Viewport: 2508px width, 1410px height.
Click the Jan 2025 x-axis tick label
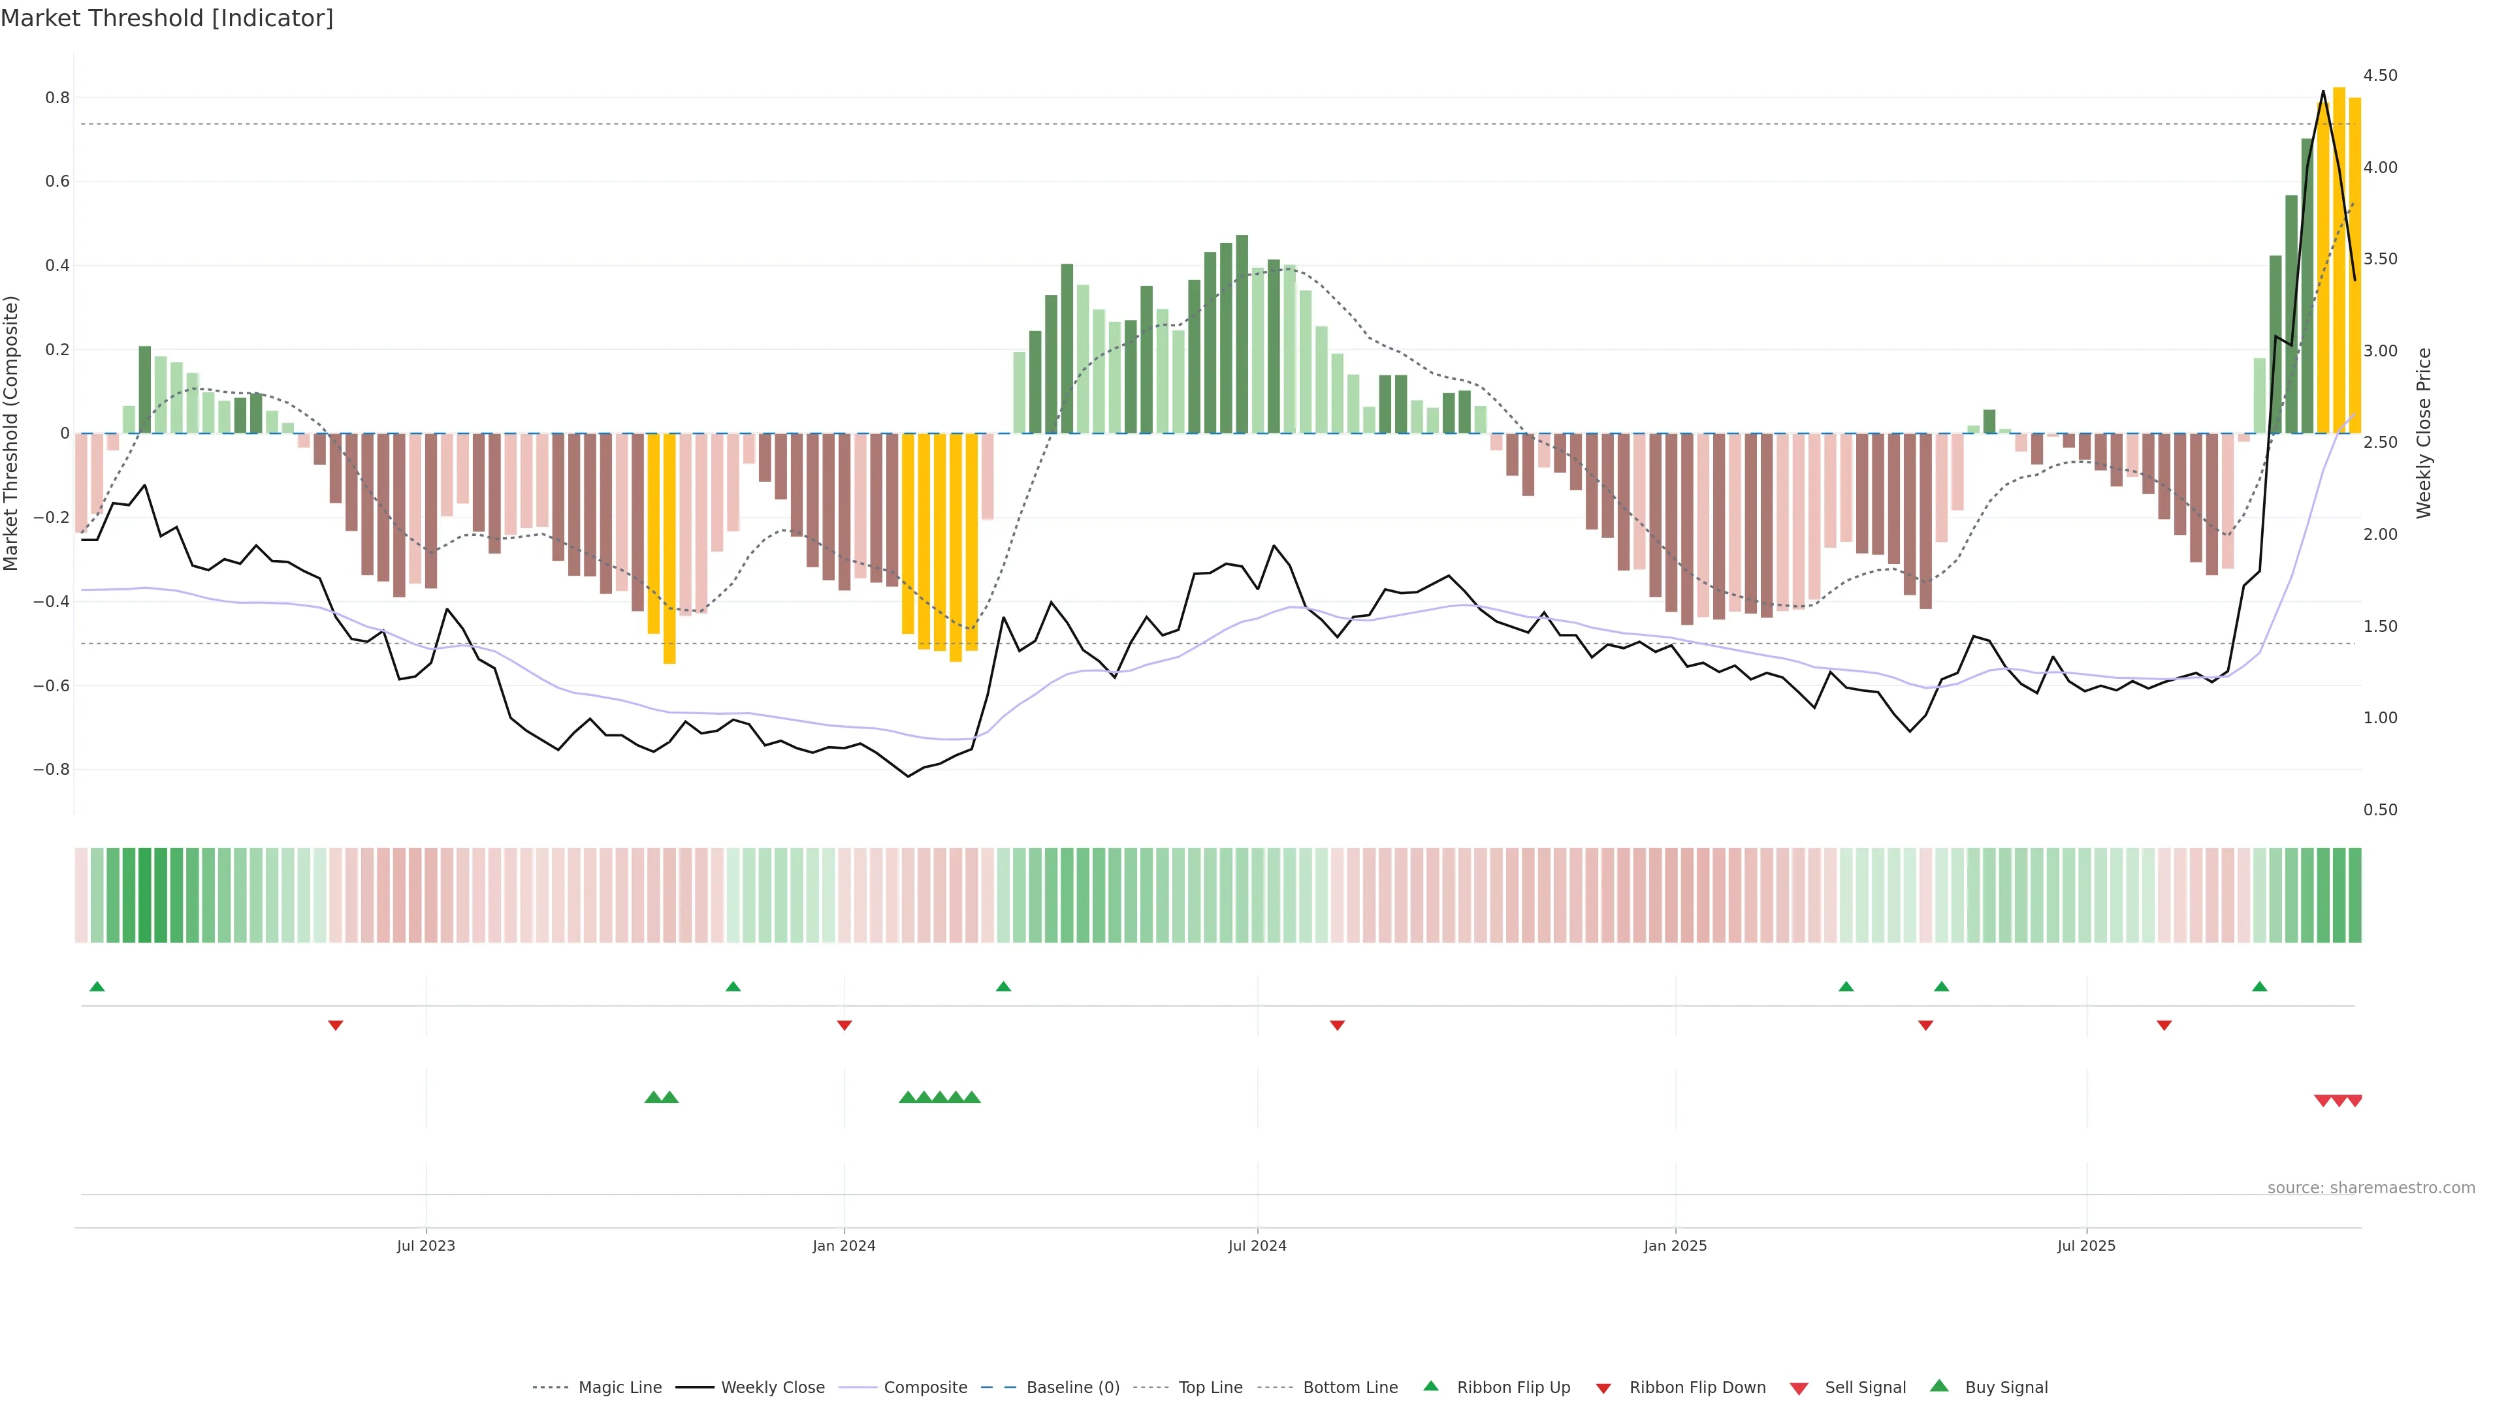click(x=1675, y=1245)
